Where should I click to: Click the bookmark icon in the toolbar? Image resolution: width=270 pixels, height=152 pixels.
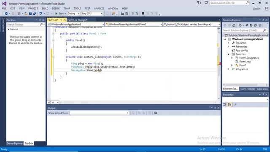(143, 14)
